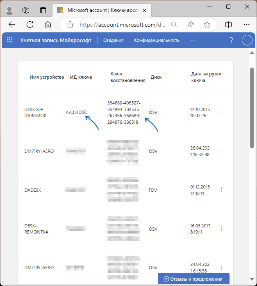The image size is (257, 286).
Task: Open the Microsoft apps grid launcher
Action: [x=10, y=40]
